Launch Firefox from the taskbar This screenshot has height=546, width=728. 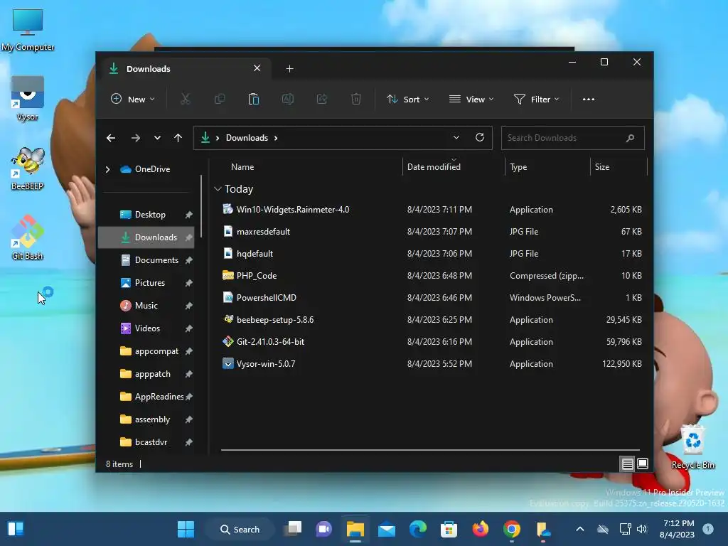(x=480, y=529)
